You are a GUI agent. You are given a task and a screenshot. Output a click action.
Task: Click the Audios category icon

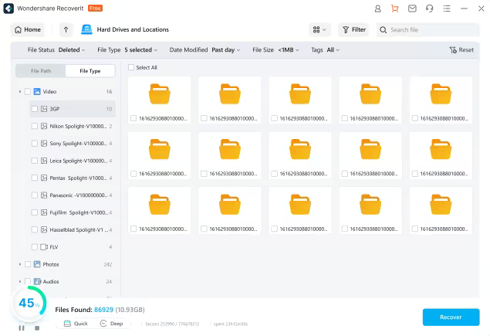coord(37,282)
